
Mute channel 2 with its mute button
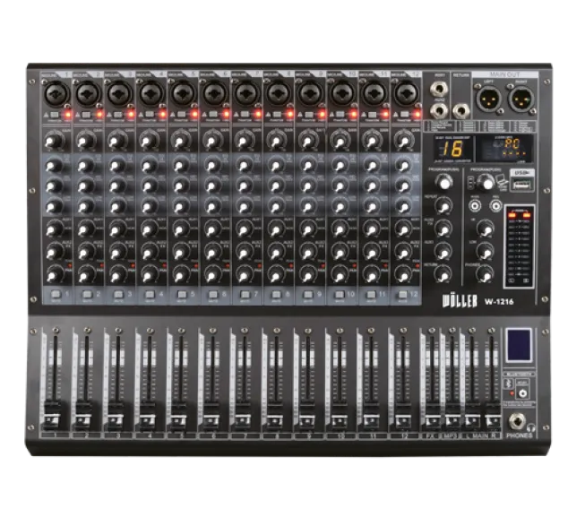[x=87, y=294]
